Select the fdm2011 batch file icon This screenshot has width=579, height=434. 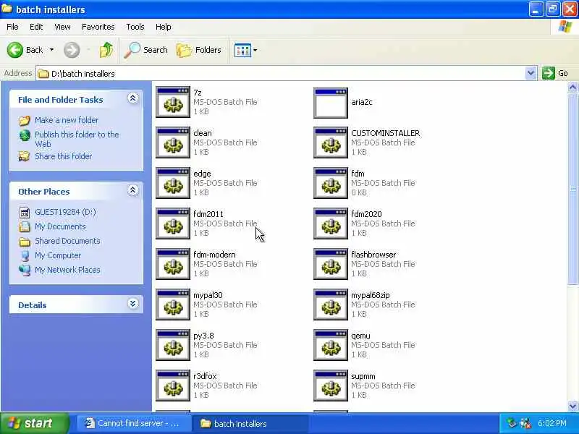[x=173, y=224]
